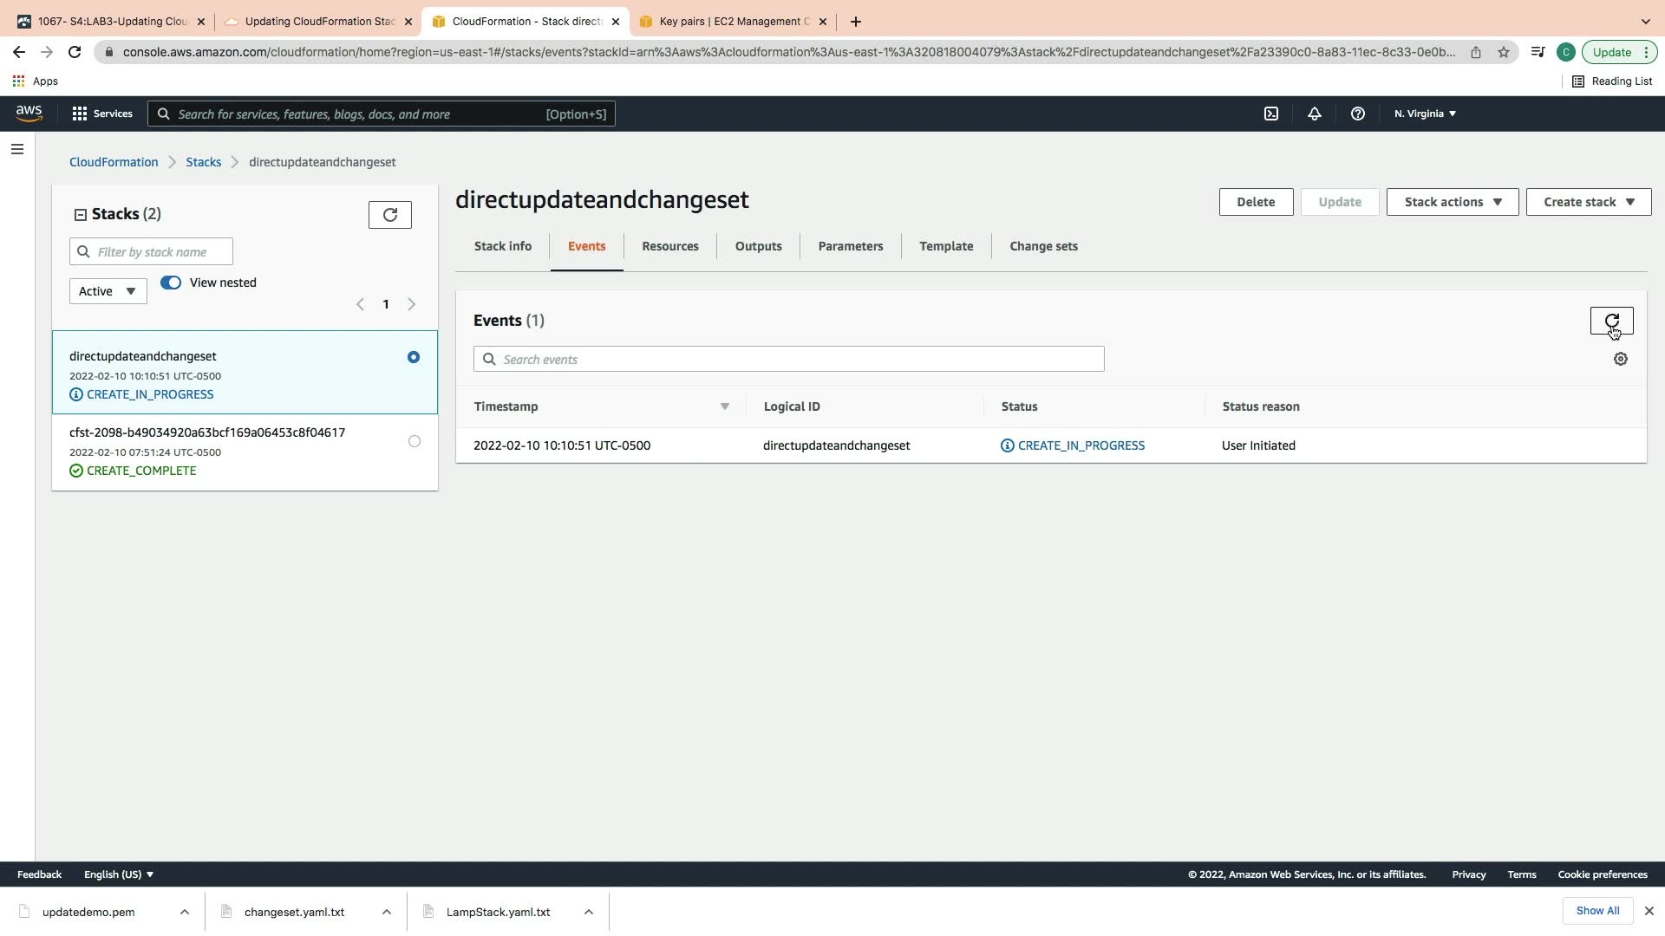Open the Stacks breadcrumb link
This screenshot has height=936, width=1665.
(x=203, y=162)
